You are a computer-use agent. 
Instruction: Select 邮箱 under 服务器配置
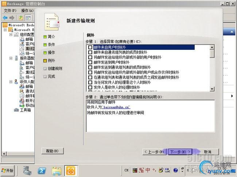(29, 63)
